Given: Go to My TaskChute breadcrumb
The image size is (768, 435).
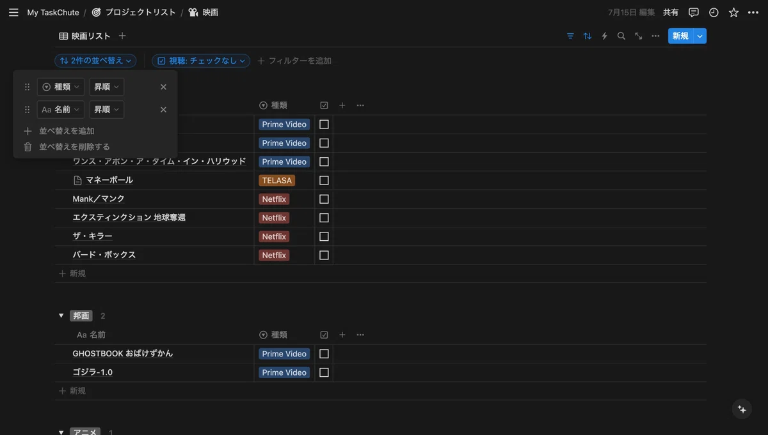Looking at the screenshot, I should [53, 12].
